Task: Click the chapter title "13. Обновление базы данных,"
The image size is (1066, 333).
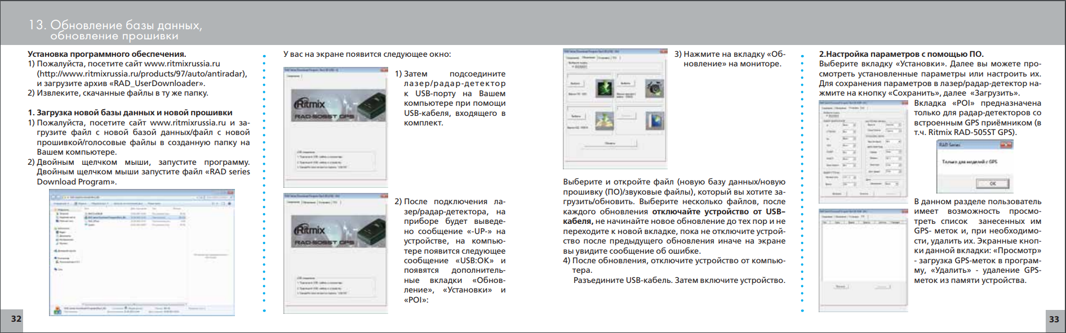Action: pyautogui.click(x=115, y=25)
